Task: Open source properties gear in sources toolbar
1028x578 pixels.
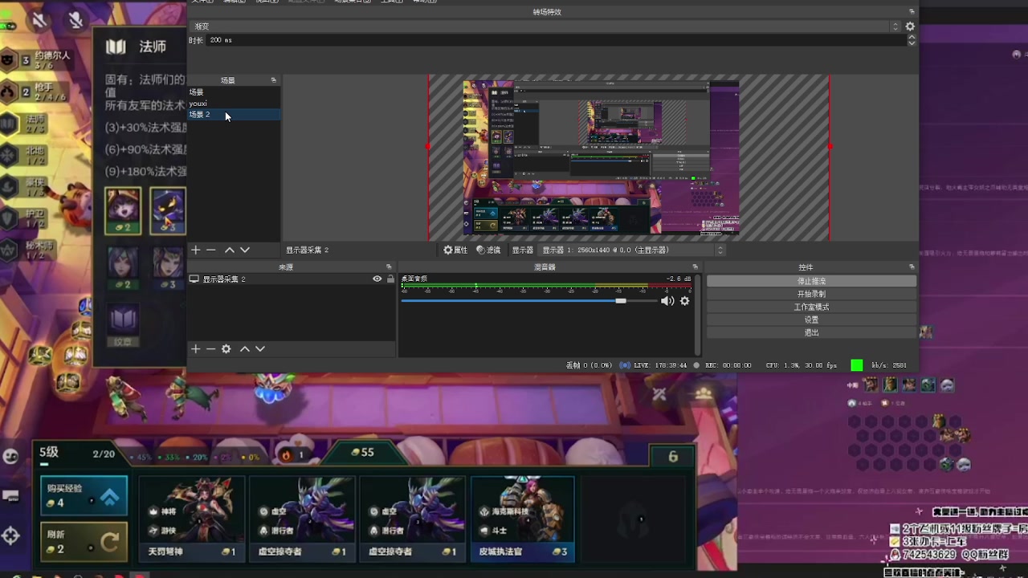Action: (226, 349)
